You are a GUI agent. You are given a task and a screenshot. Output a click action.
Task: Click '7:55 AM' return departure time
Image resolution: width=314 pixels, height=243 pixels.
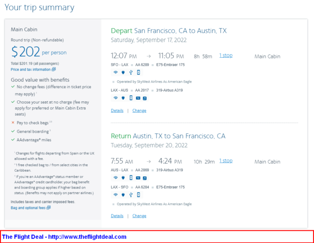[x=122, y=161]
